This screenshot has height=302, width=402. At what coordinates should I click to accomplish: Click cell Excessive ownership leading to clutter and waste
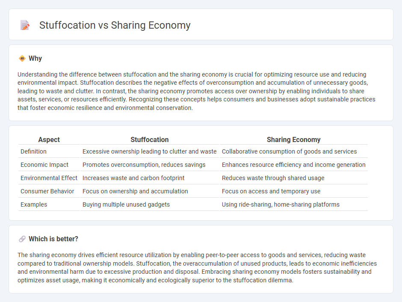150,151
